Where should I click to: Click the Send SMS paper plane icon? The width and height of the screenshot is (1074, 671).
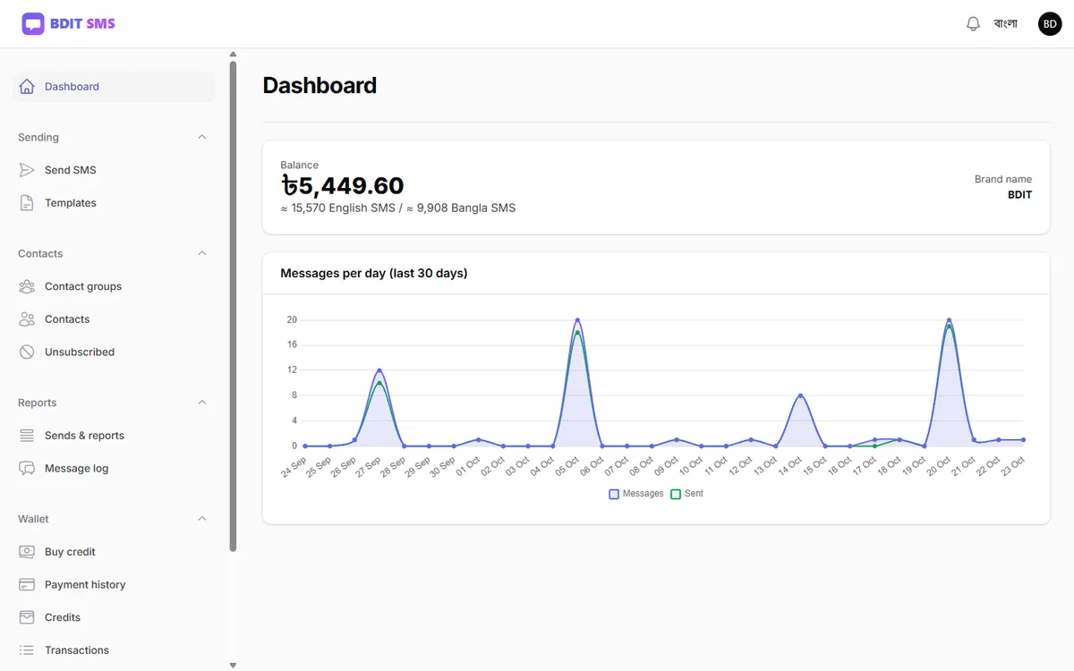tap(27, 170)
